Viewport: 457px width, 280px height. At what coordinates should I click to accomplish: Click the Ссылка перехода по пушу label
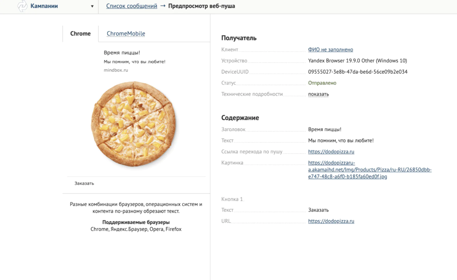click(x=252, y=152)
